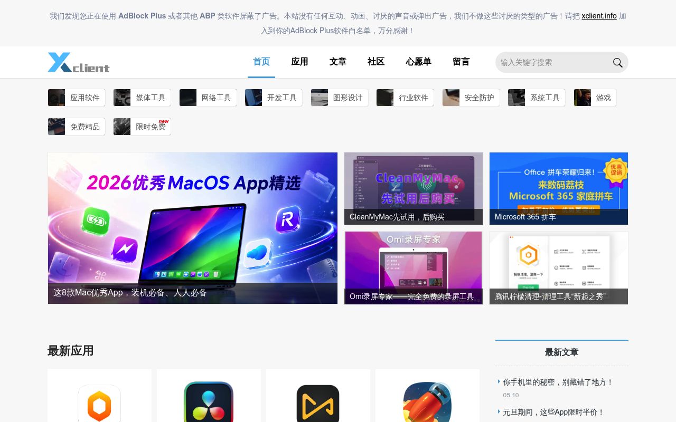
Task: Click the 05.10 article date
Action: tap(511, 395)
